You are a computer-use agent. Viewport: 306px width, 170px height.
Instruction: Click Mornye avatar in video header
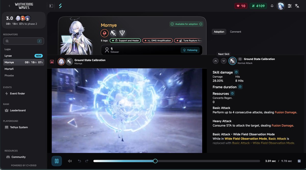coord(61,62)
